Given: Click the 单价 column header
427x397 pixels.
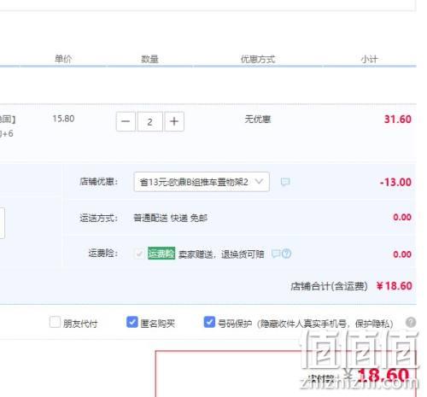Looking at the screenshot, I should coord(63,59).
